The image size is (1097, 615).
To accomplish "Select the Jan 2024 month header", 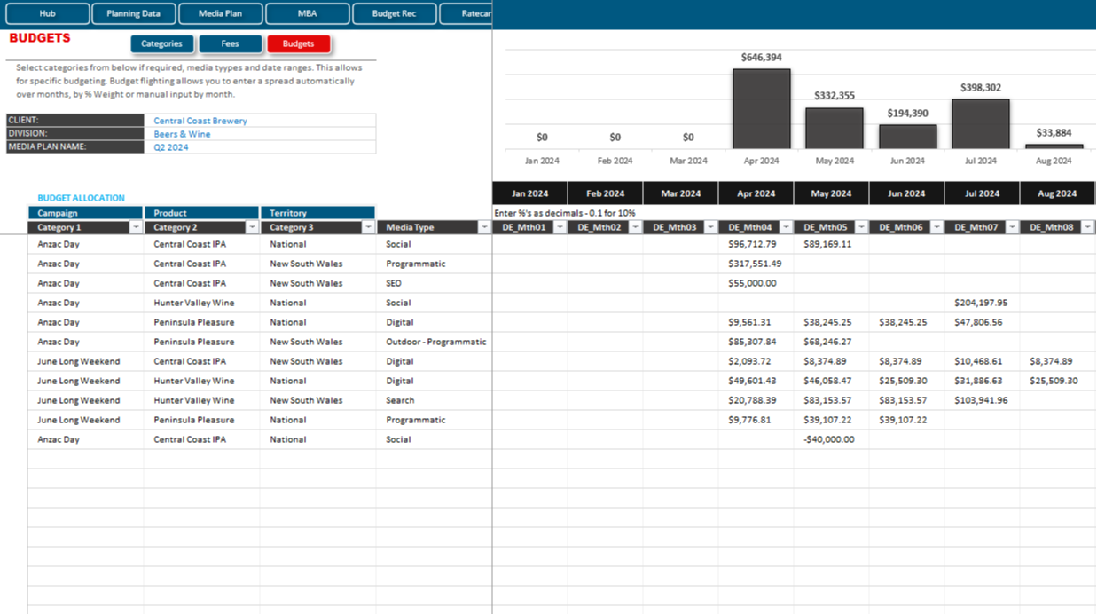I will 529,193.
